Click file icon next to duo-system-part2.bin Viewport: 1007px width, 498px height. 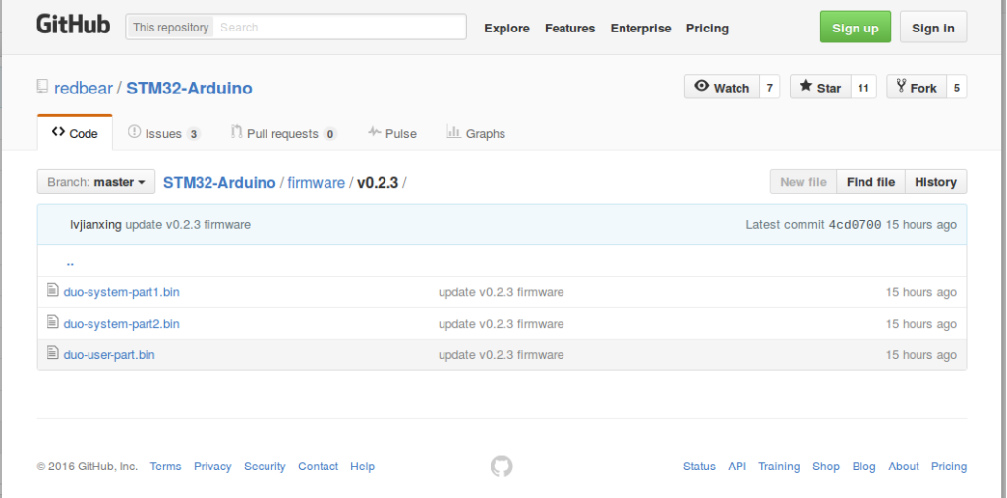(53, 323)
